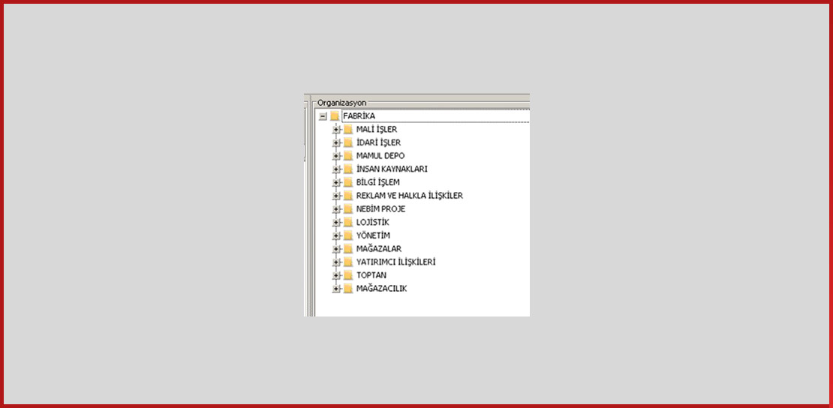
Task: Collapse the FABRİKA root node
Action: click(323, 115)
